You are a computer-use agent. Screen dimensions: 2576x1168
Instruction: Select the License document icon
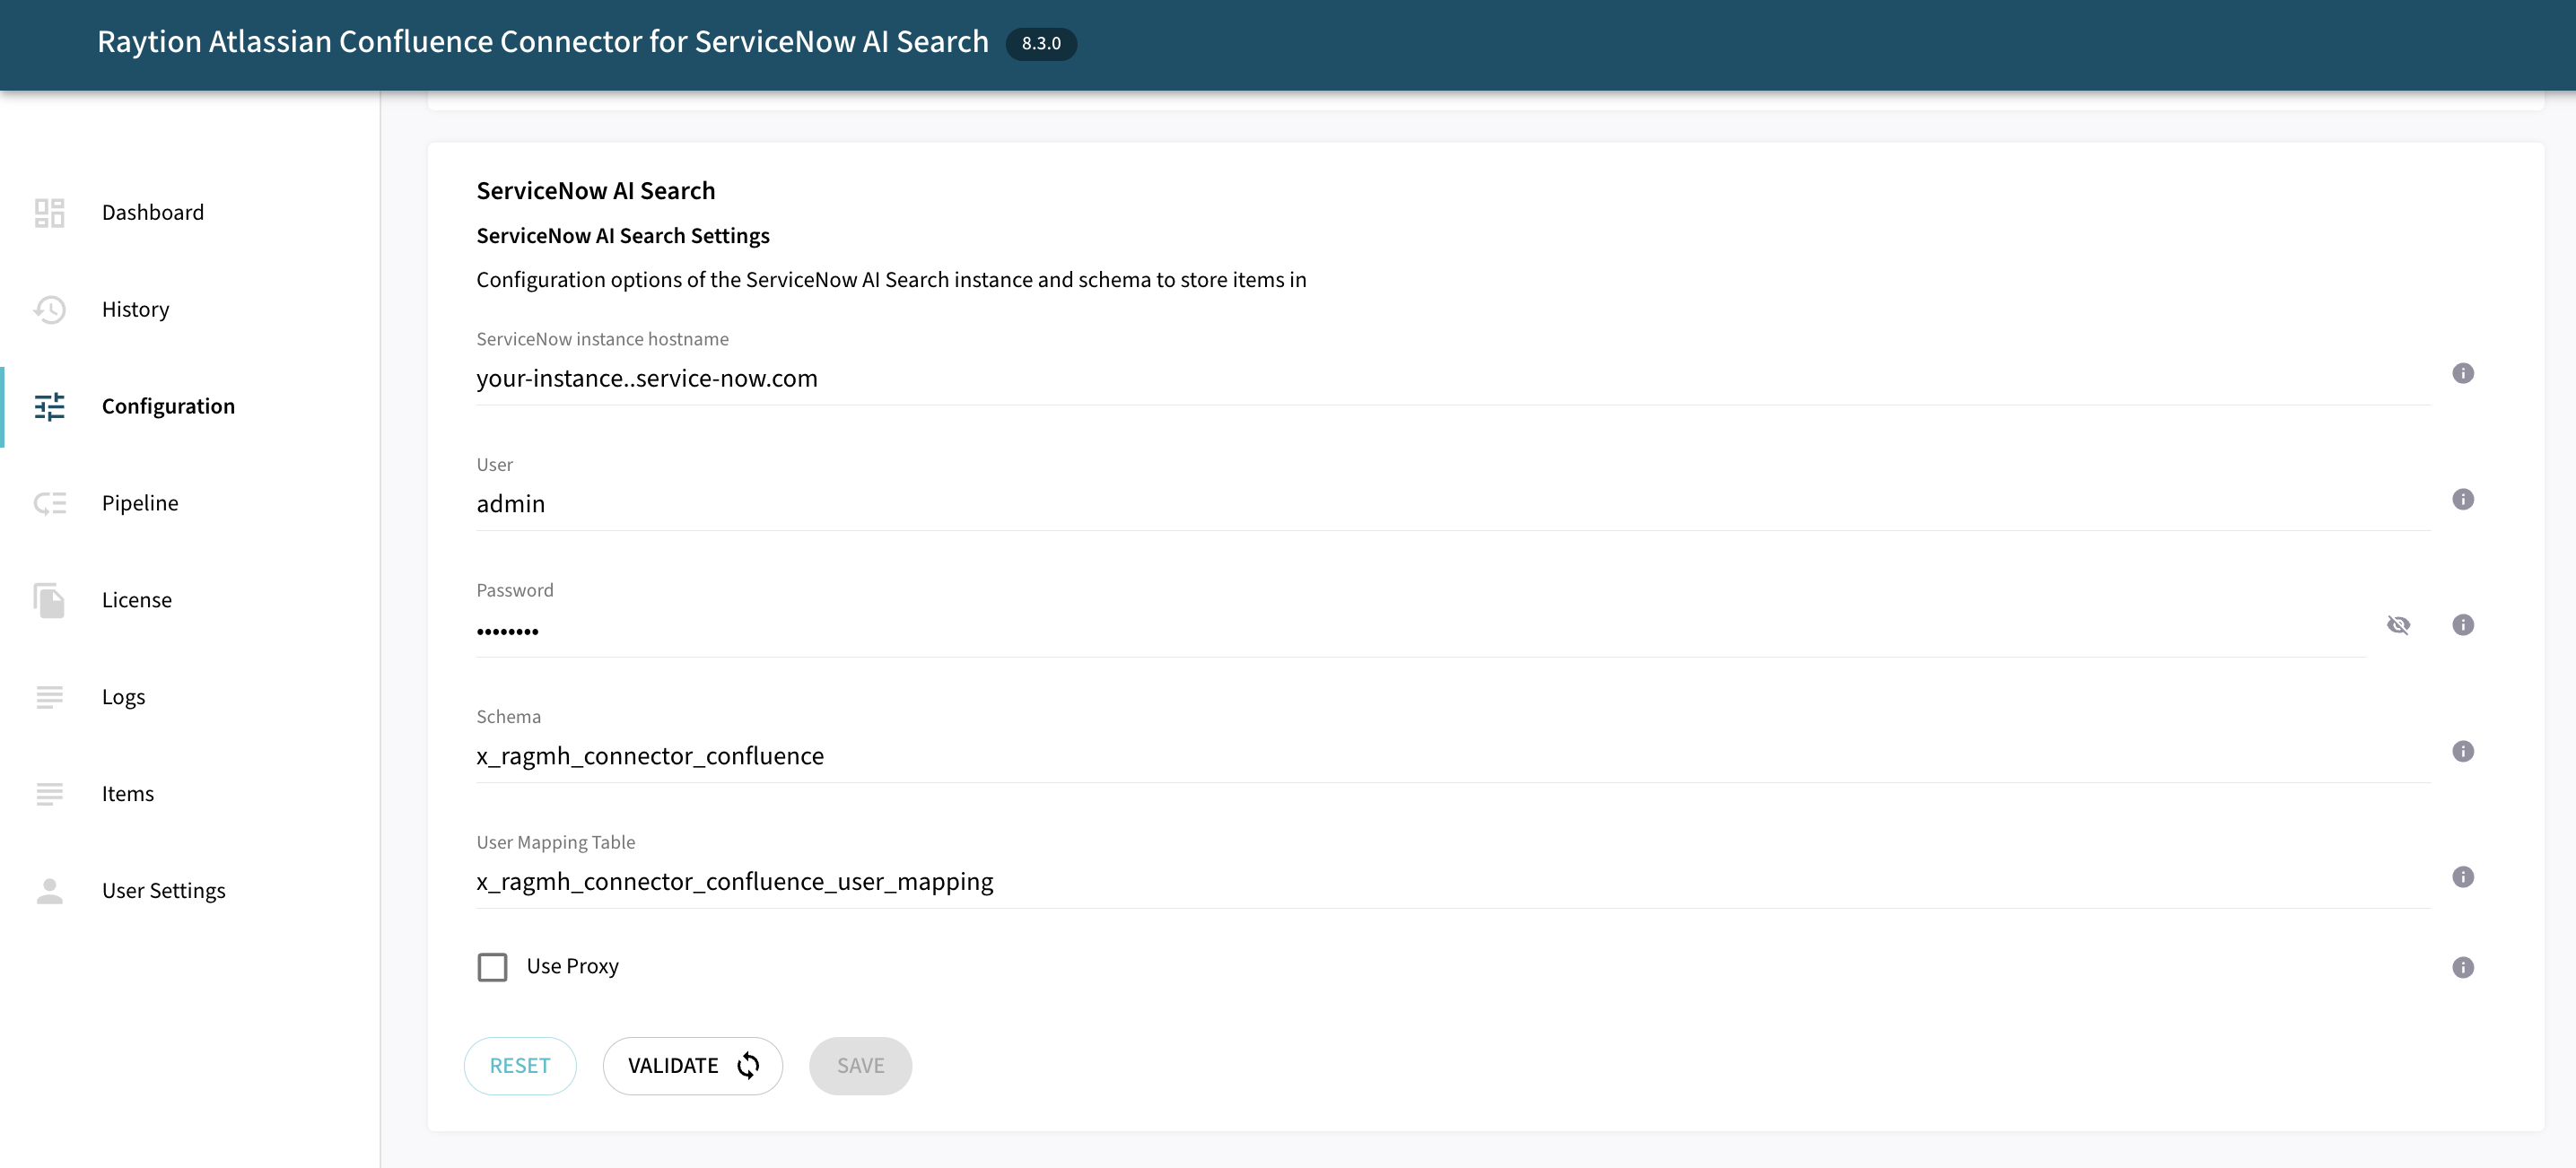pos(48,600)
